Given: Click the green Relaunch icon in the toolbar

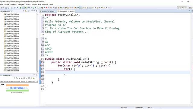Looking at the screenshot, I should 26,8.
